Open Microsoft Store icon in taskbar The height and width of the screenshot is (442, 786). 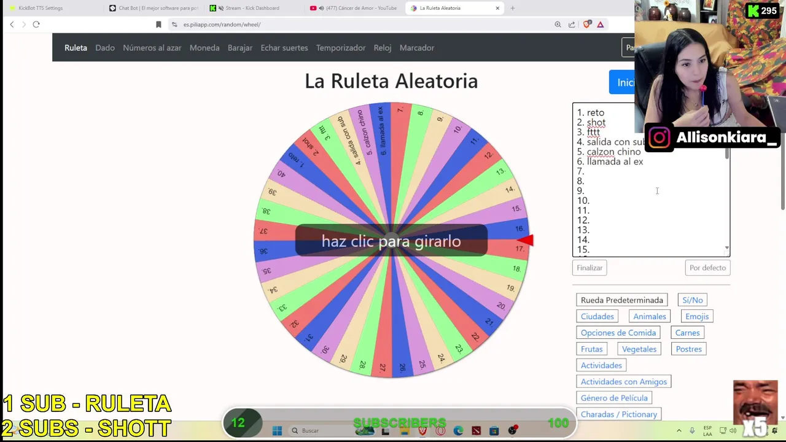[494, 431]
